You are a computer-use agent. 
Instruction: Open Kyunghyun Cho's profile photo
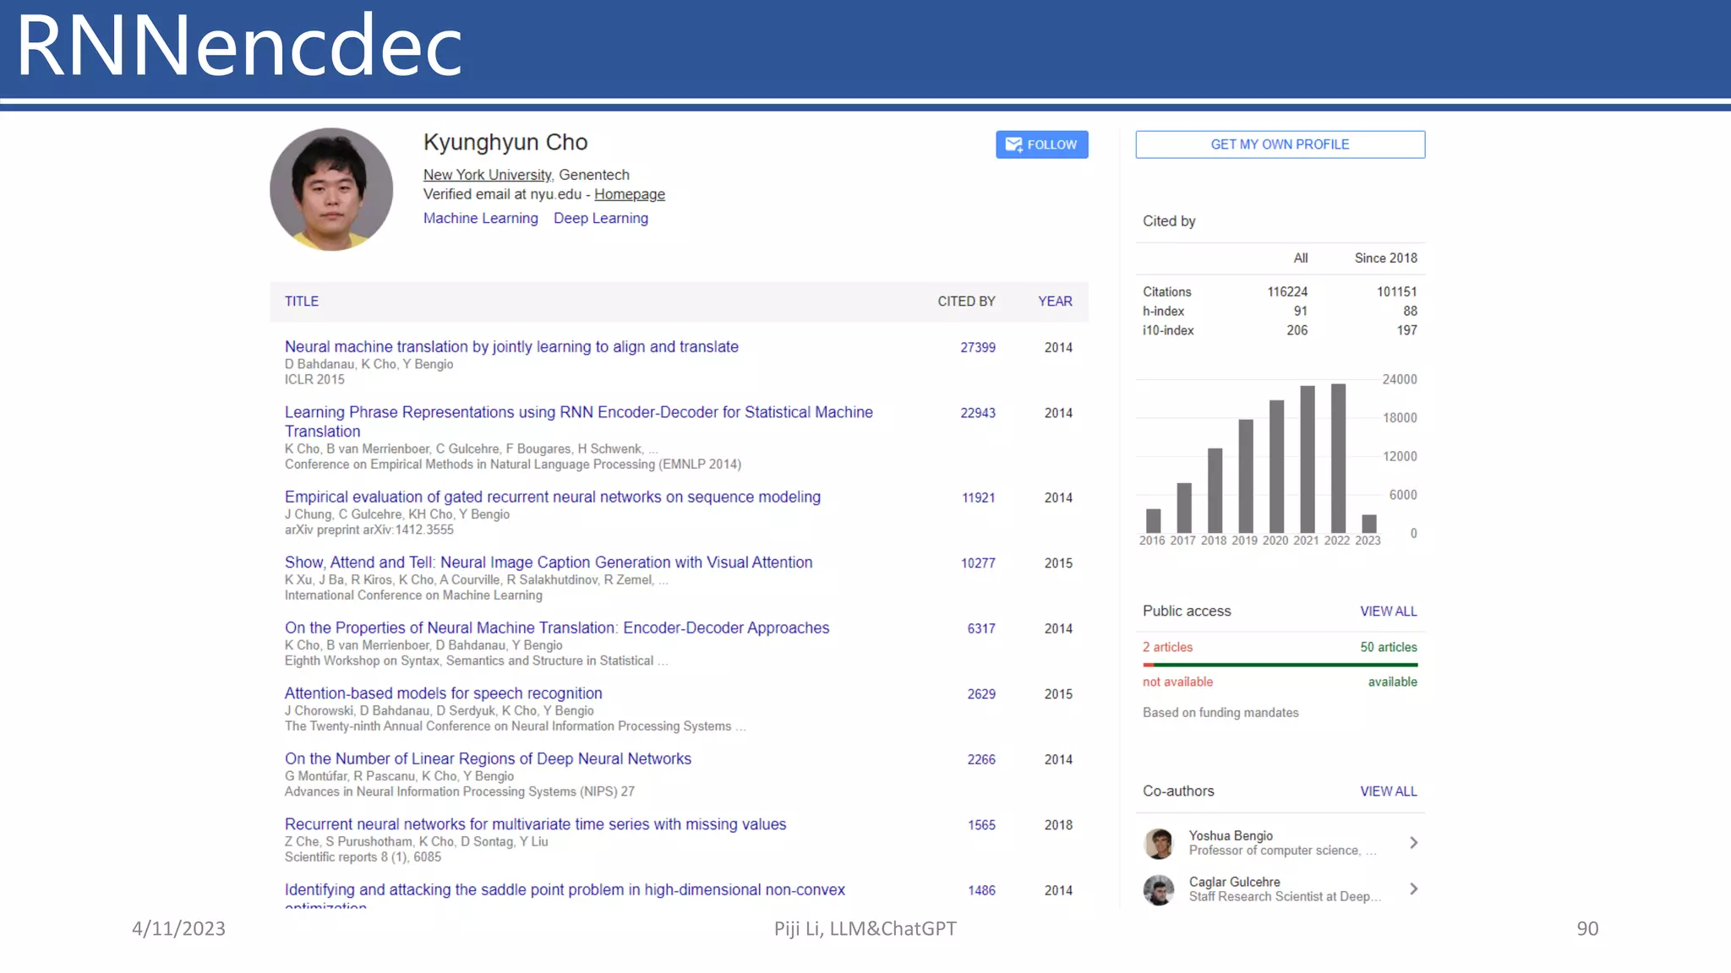click(x=331, y=189)
